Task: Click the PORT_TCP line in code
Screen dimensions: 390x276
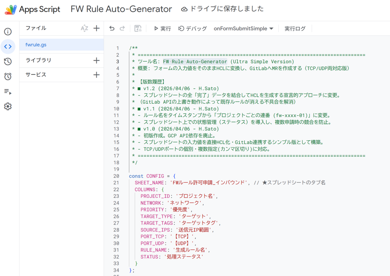Action: tap(169, 237)
